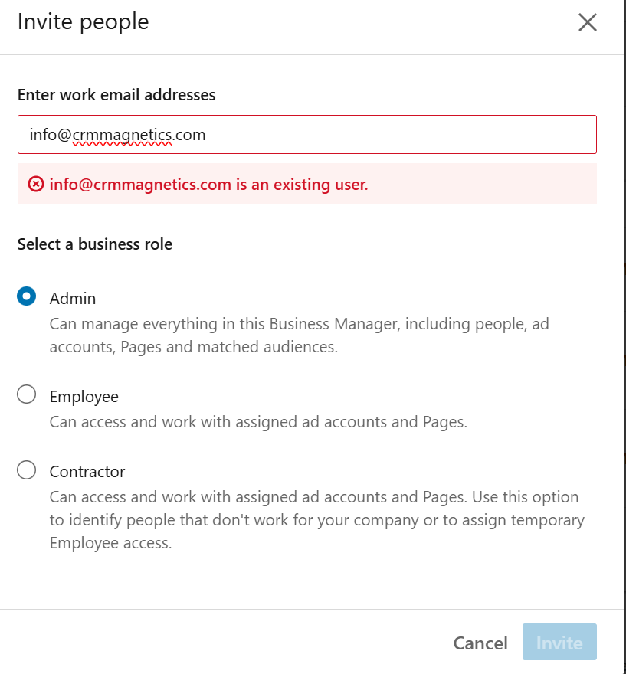Click the work email address input field
This screenshot has height=674, width=626.
point(383,135)
